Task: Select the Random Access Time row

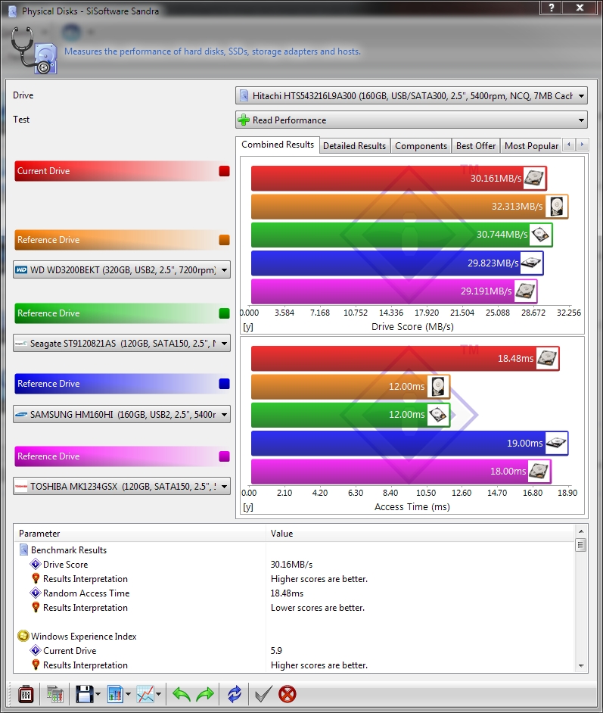Action: click(294, 593)
